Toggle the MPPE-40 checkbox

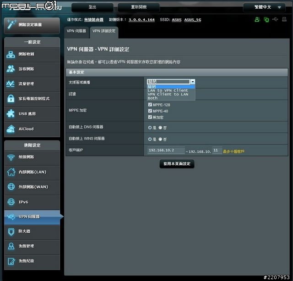[x=150, y=111]
